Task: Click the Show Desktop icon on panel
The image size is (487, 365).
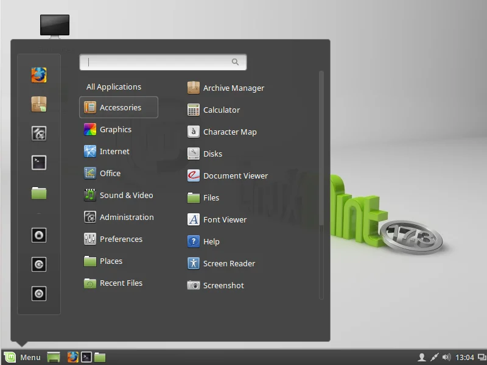Action: pos(54,357)
